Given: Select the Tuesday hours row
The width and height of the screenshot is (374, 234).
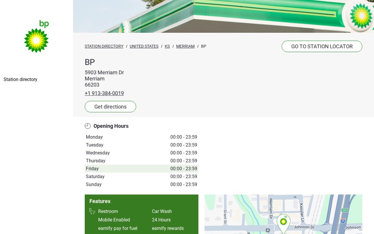Looking at the screenshot, I should click(x=141, y=145).
